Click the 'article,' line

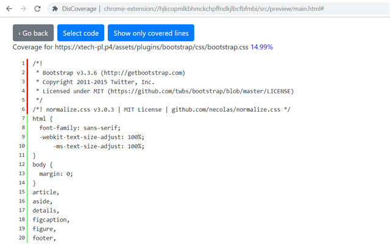click(x=46, y=192)
